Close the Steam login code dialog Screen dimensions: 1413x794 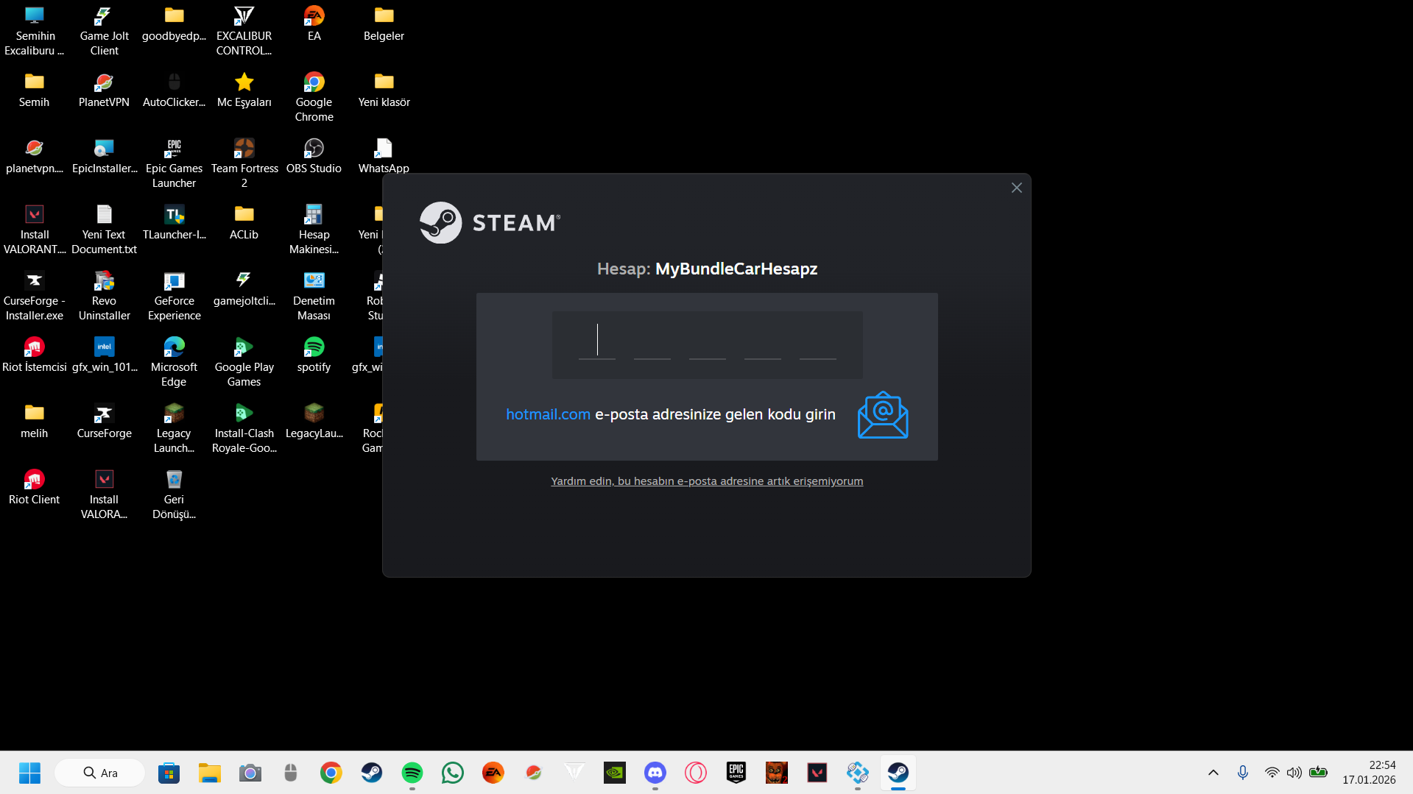1016,188
